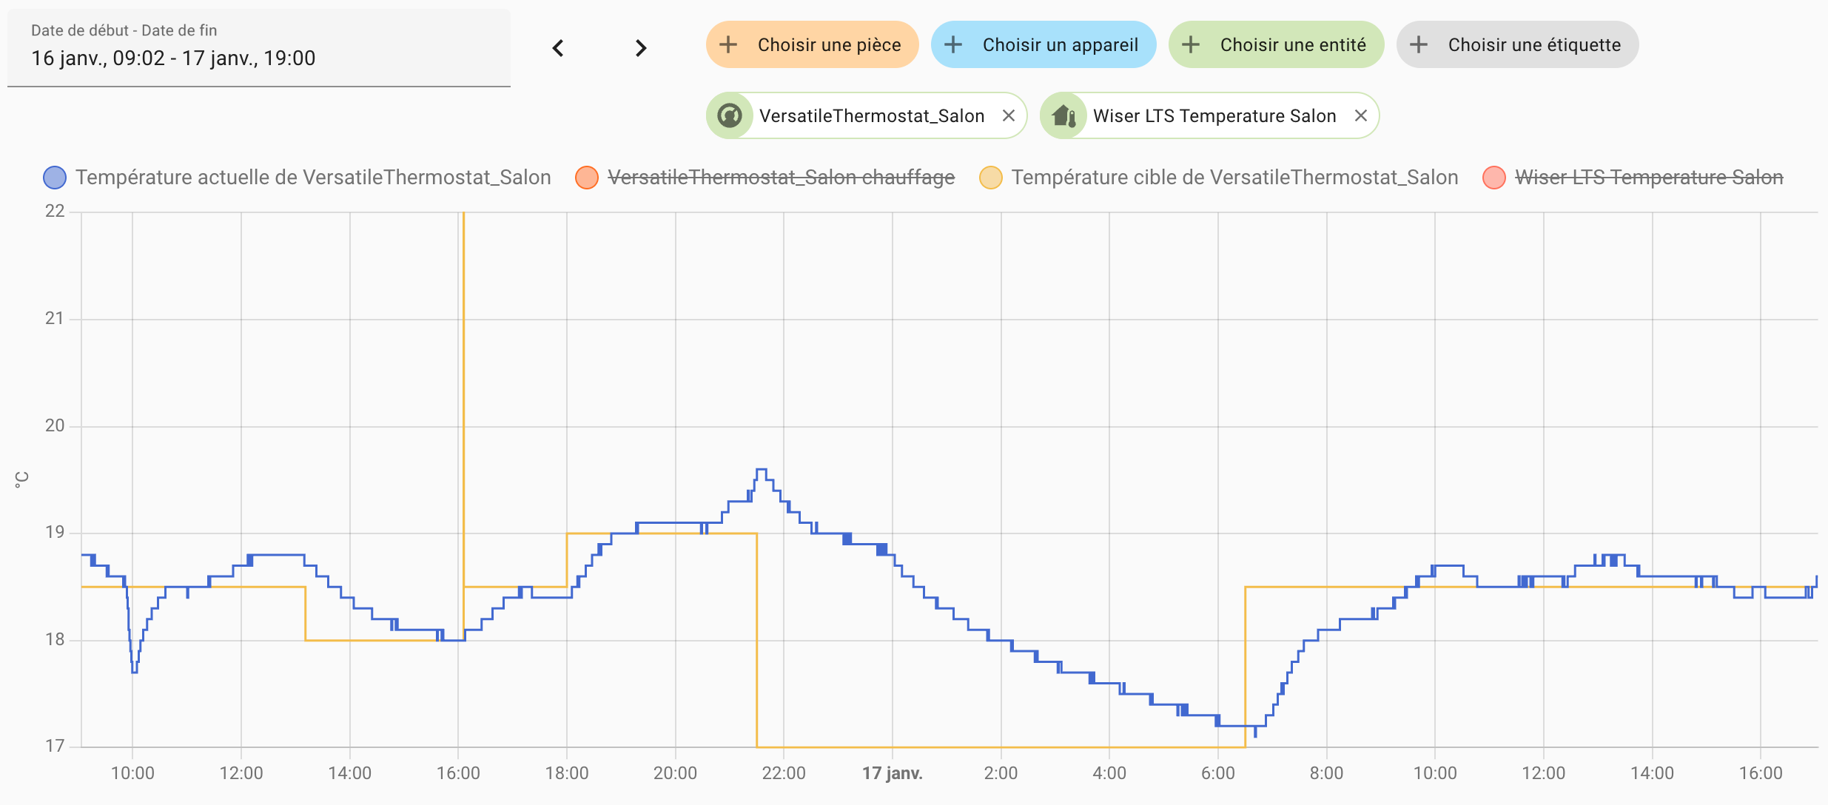Viewport: 1828px width, 805px height.
Task: Click the plus icon on Choisir une pièce
Action: click(728, 44)
